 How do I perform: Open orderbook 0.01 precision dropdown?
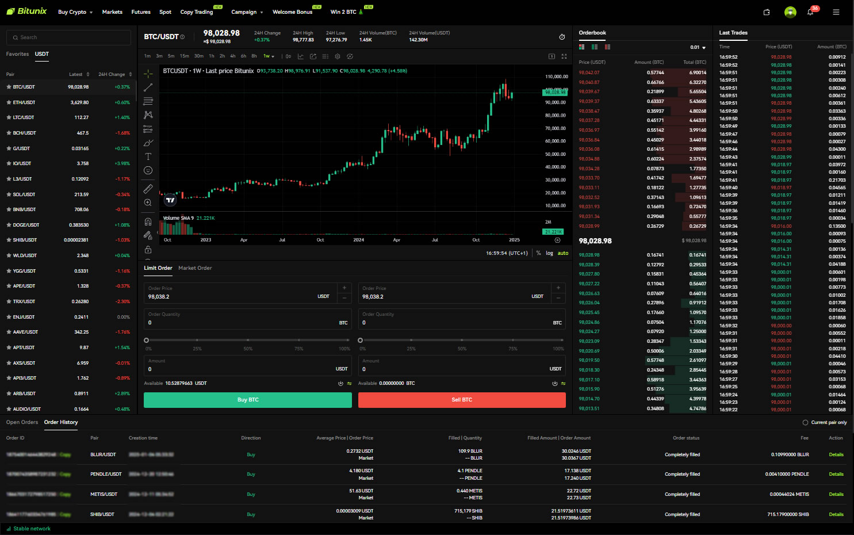pos(698,47)
